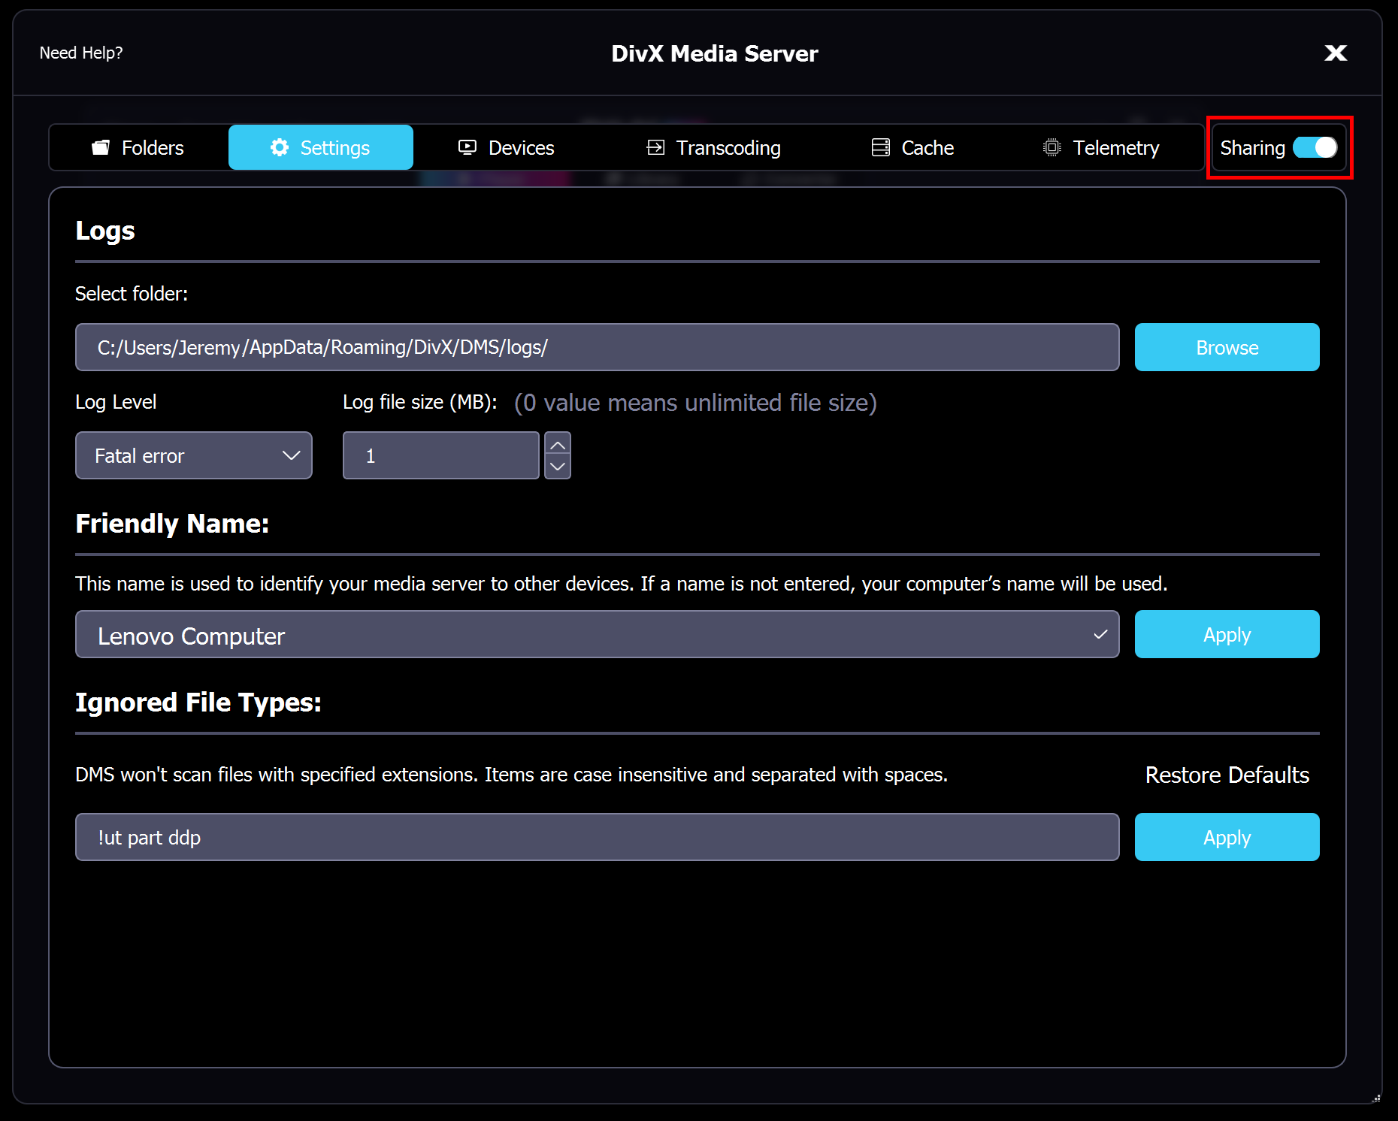This screenshot has height=1121, width=1398.
Task: Click the log file size value field
Action: pos(441,455)
